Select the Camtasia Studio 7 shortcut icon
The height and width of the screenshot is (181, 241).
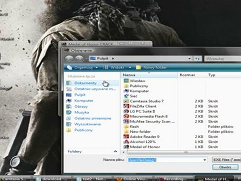pyautogui.click(x=126, y=101)
